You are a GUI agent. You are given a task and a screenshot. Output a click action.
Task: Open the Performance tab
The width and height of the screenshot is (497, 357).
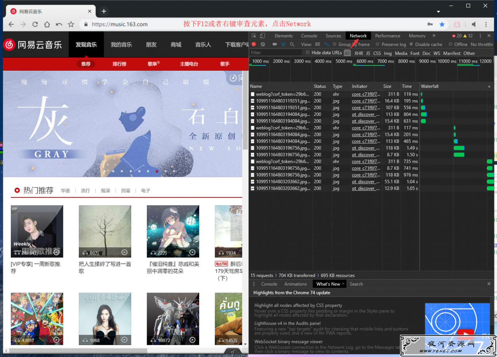tap(388, 36)
